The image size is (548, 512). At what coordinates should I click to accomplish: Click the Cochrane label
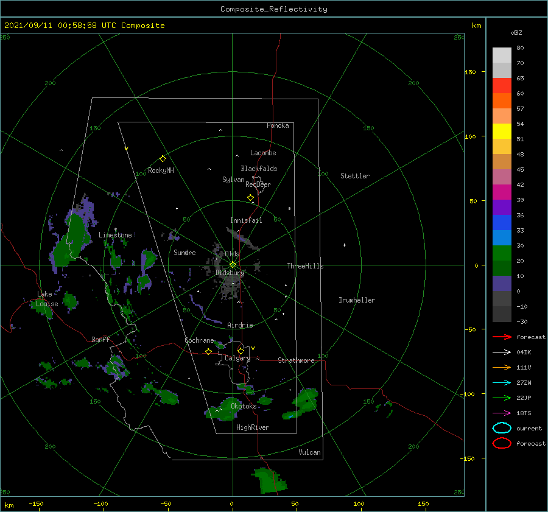pos(199,340)
